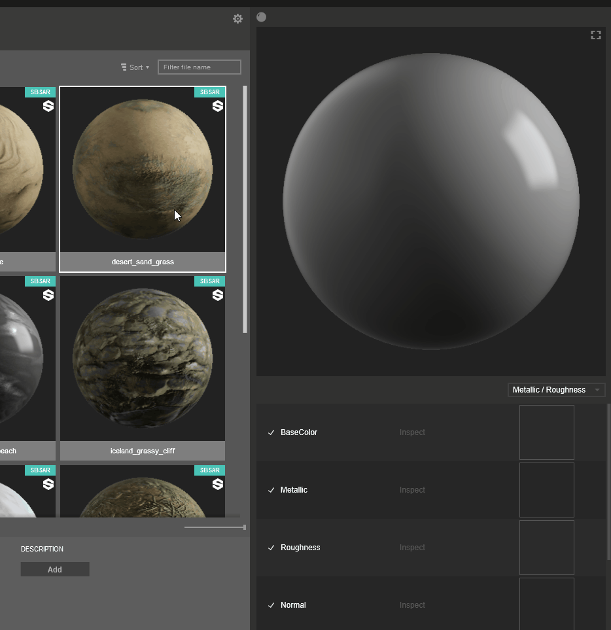Click the Add description button
Viewport: 611px width, 630px height.
(55, 570)
